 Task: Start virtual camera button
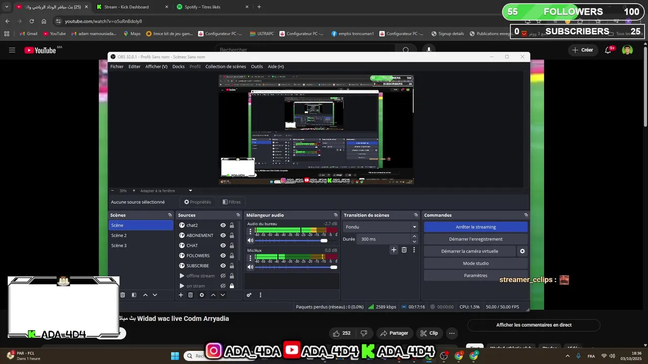[470, 251]
